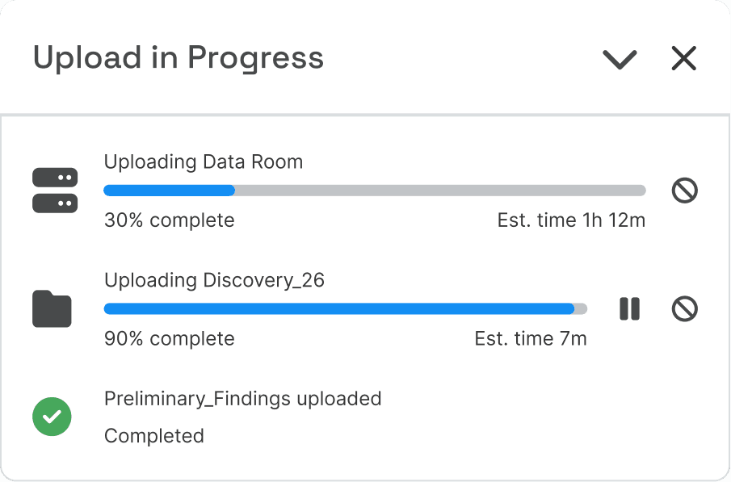Cancel the Data Room upload
This screenshot has width=731, height=482.
tap(683, 191)
